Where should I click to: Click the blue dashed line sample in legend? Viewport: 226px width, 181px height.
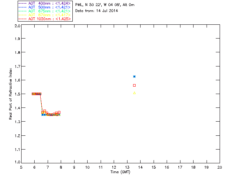click(x=23, y=7)
